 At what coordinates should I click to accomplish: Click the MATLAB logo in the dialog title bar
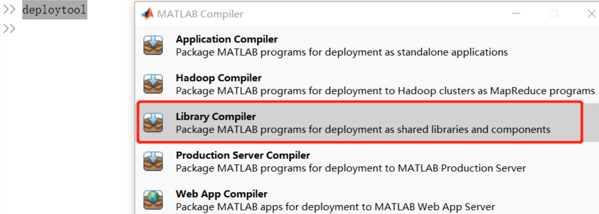tap(147, 14)
